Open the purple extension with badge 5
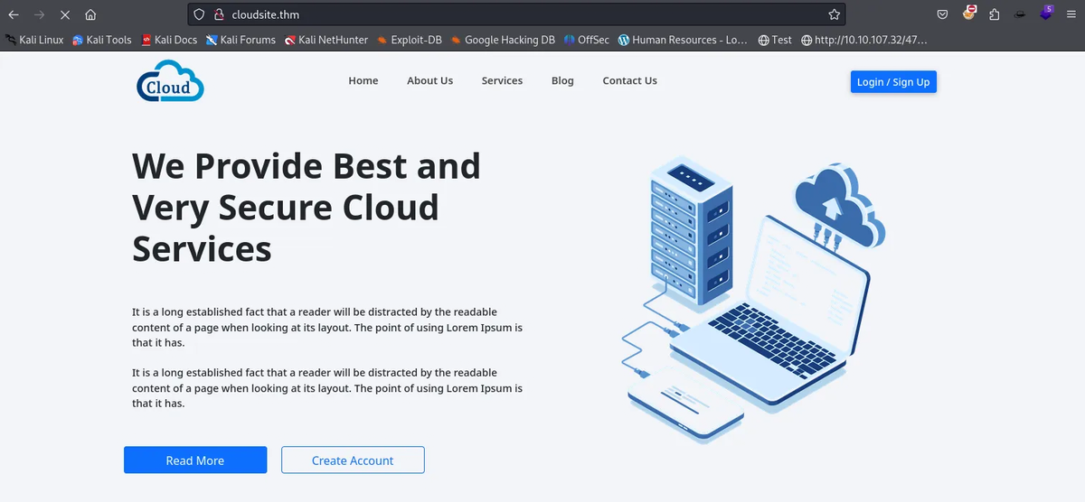 pos(1047,14)
